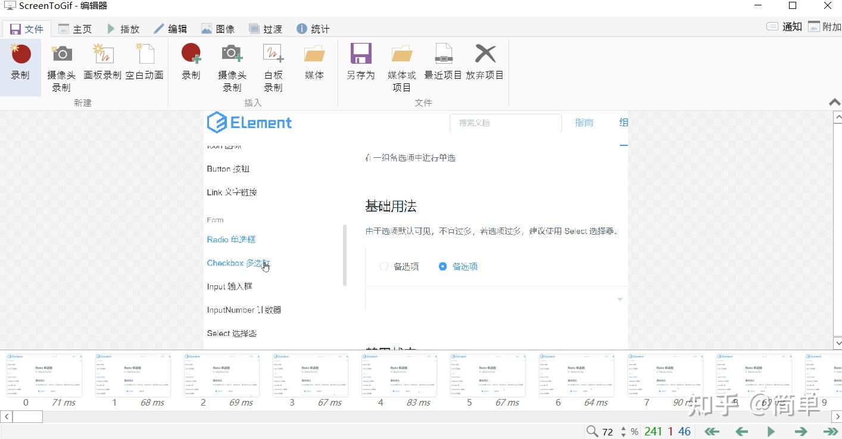The image size is (842, 439).
Task: Open the InputNumber 计数器 sidebar link
Action: (244, 310)
